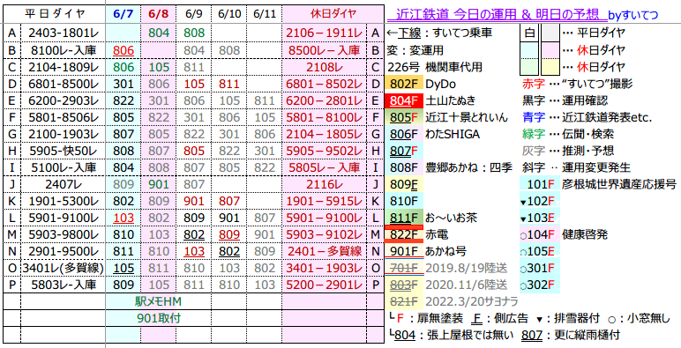The width and height of the screenshot is (681, 348).
Task: Click the red 804F legend cell
Action: click(404, 100)
